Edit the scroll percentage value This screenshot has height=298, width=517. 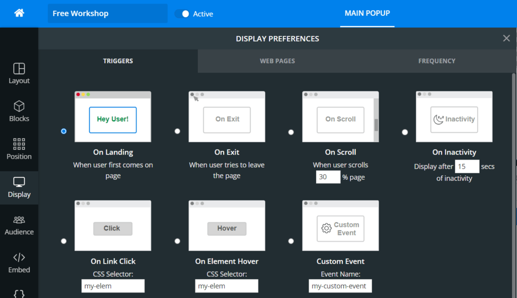click(328, 177)
